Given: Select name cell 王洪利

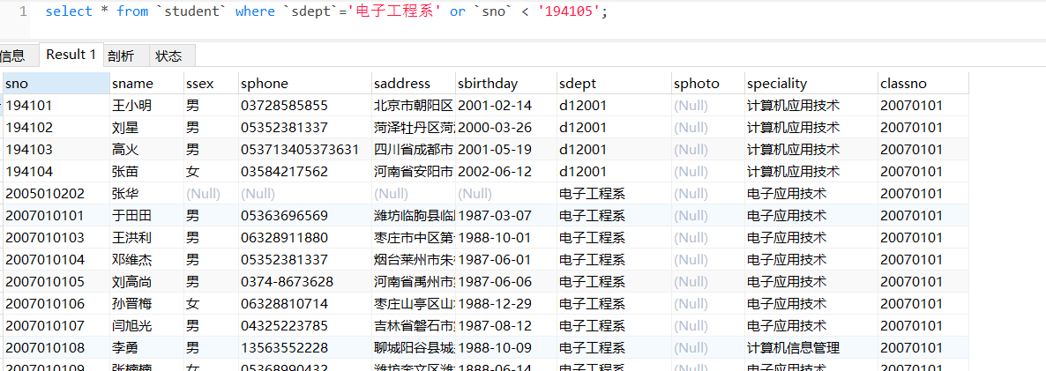Looking at the screenshot, I should (146, 237).
